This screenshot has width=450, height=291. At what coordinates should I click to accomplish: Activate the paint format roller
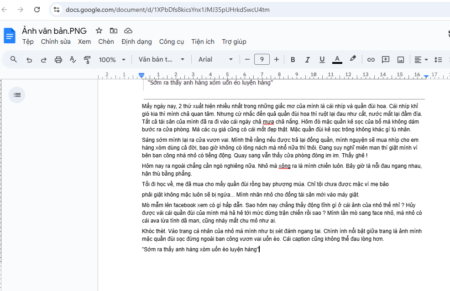[x=88, y=60]
